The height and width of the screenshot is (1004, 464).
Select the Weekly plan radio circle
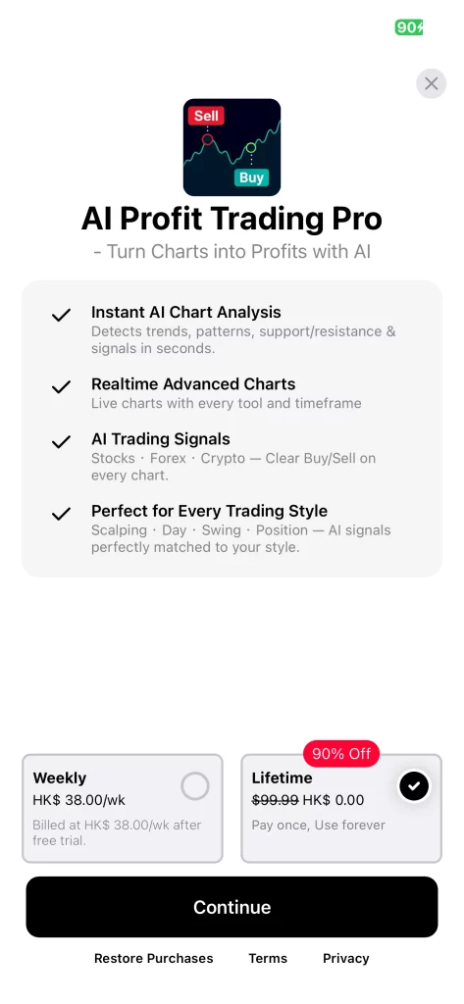(x=195, y=785)
